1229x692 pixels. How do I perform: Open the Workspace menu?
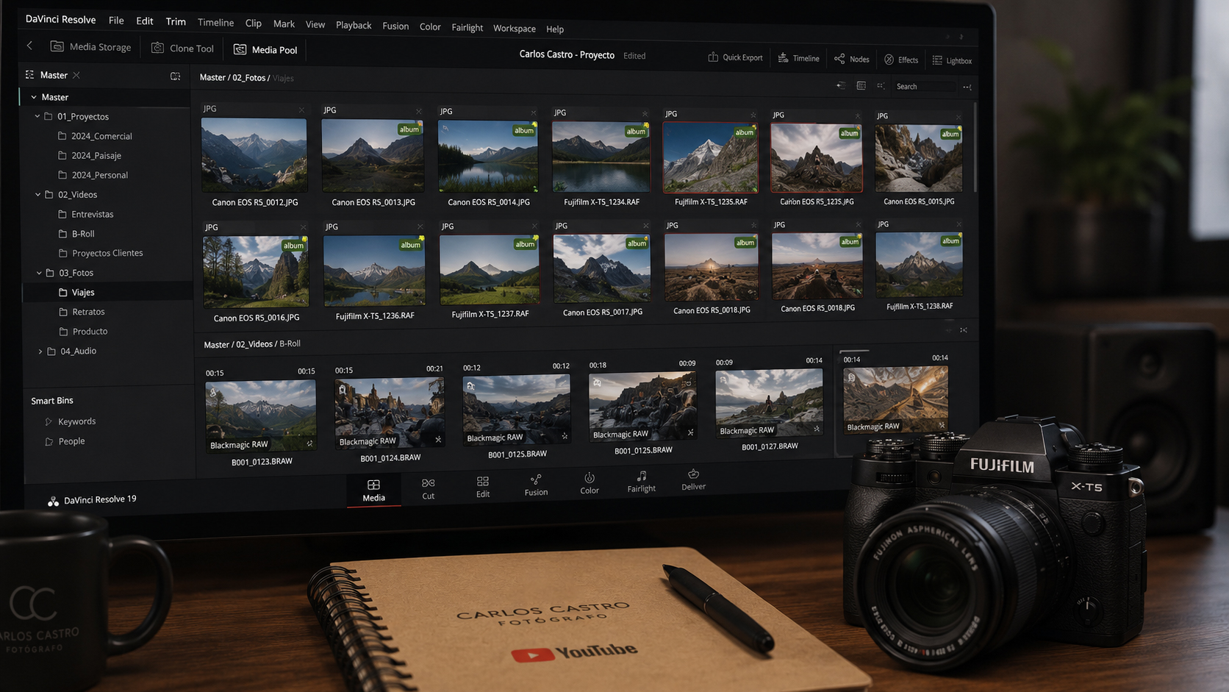(515, 28)
